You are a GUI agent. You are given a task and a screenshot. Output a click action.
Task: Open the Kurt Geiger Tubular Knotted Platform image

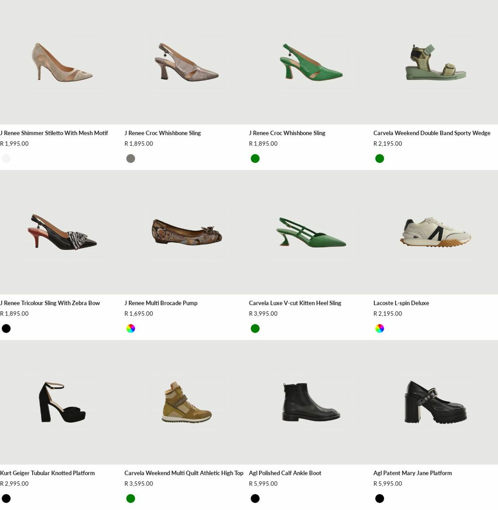tap(62, 402)
